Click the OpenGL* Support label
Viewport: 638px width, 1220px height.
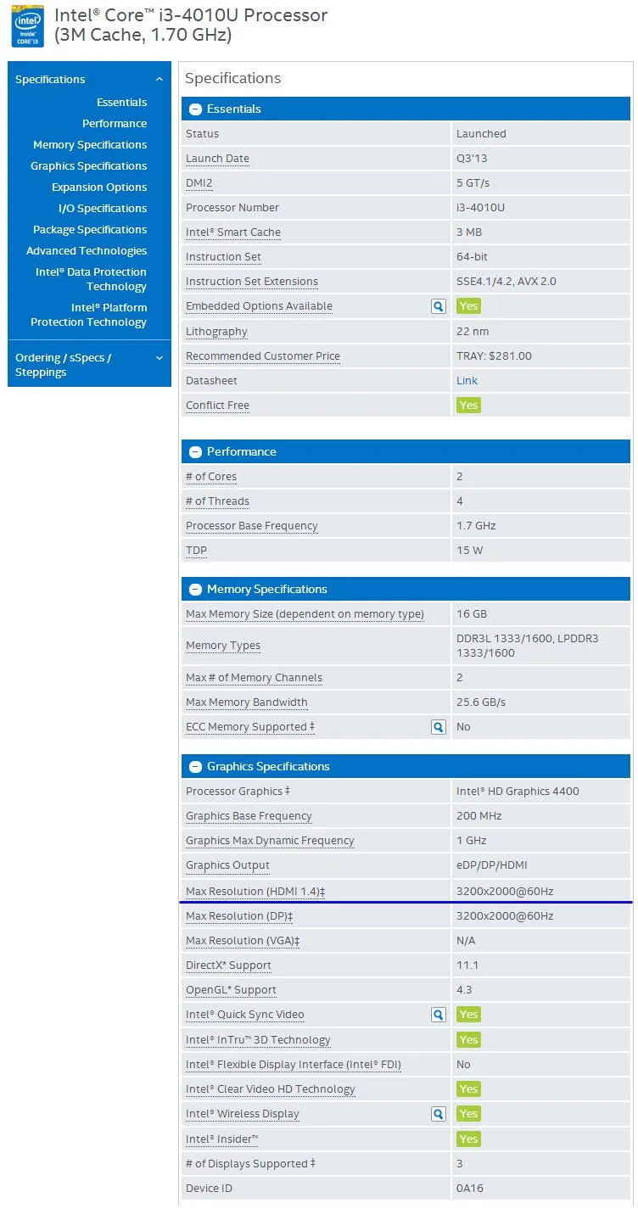pyautogui.click(x=231, y=990)
